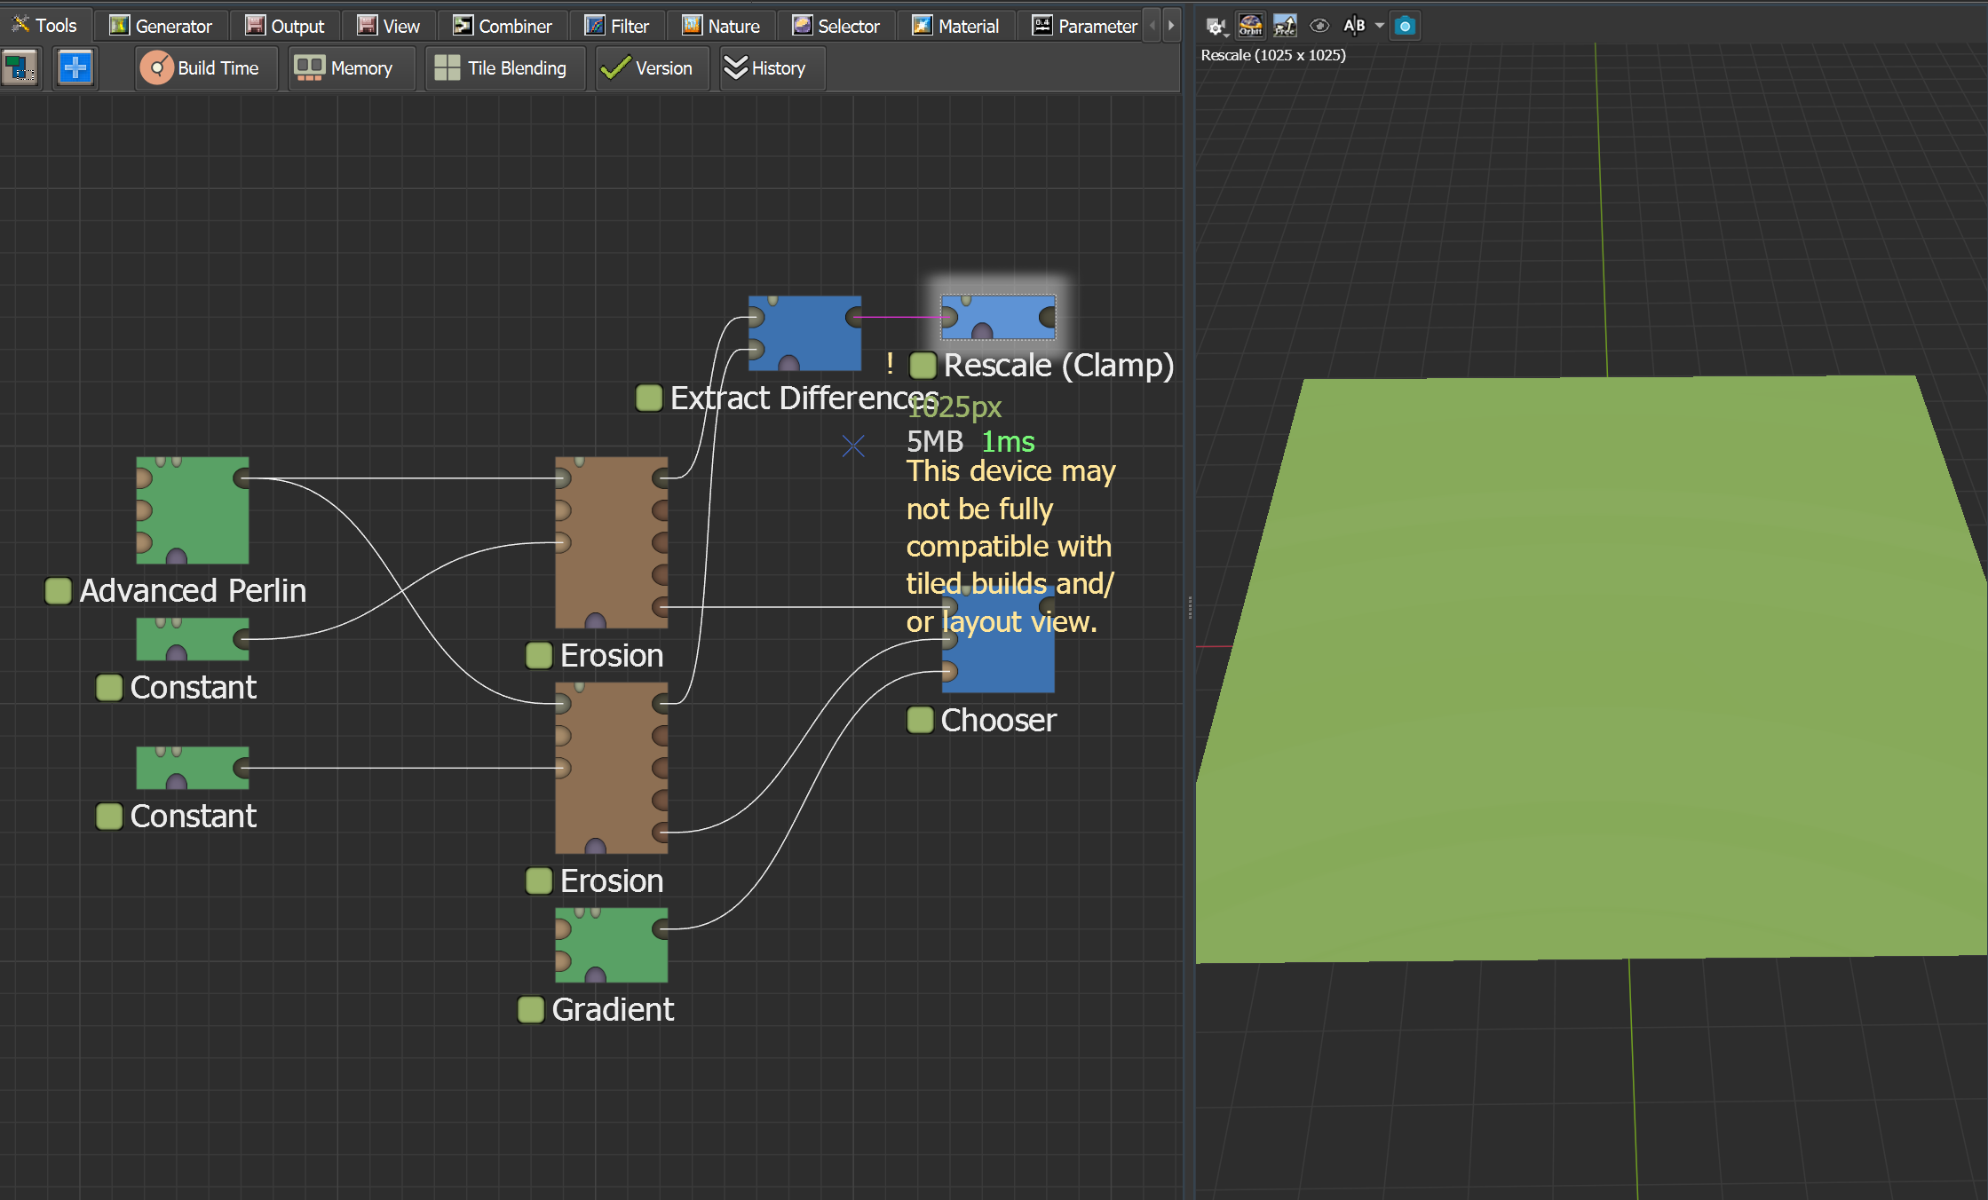Click the Build Time button
The width and height of the screenshot is (1988, 1200).
(201, 68)
